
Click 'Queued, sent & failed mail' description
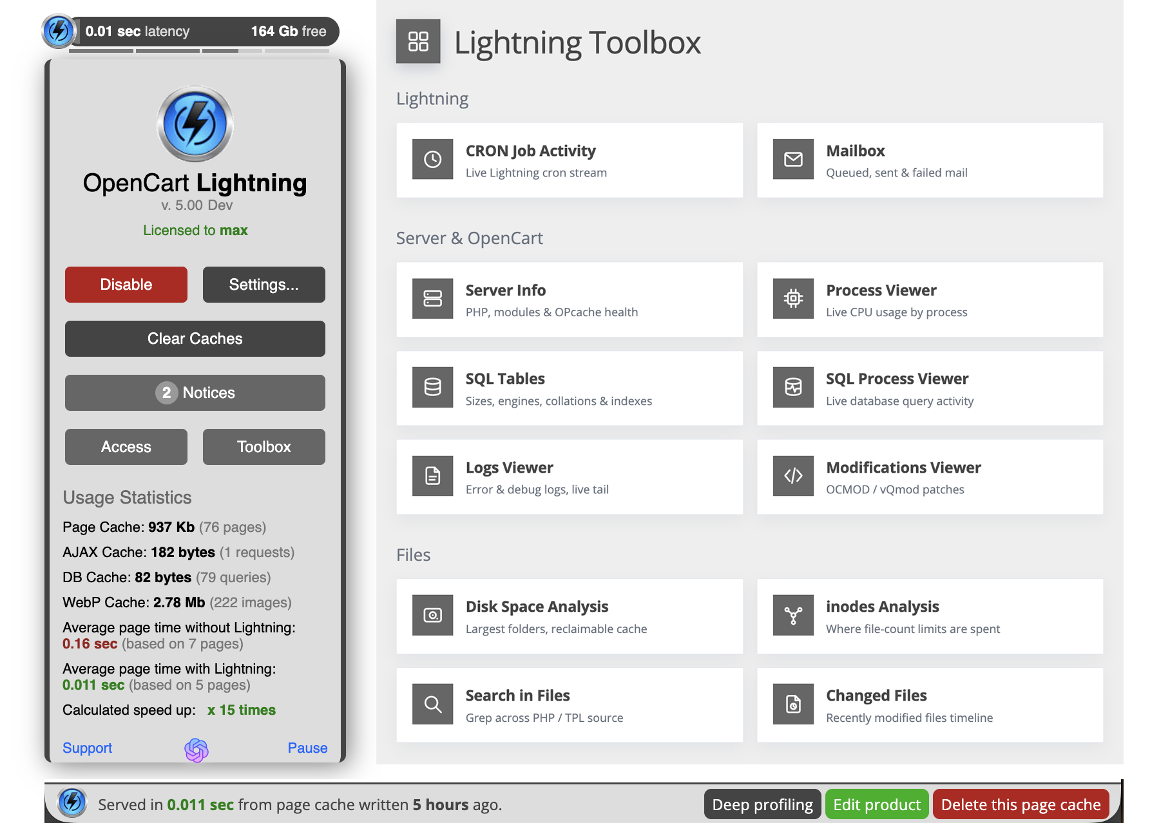point(897,173)
